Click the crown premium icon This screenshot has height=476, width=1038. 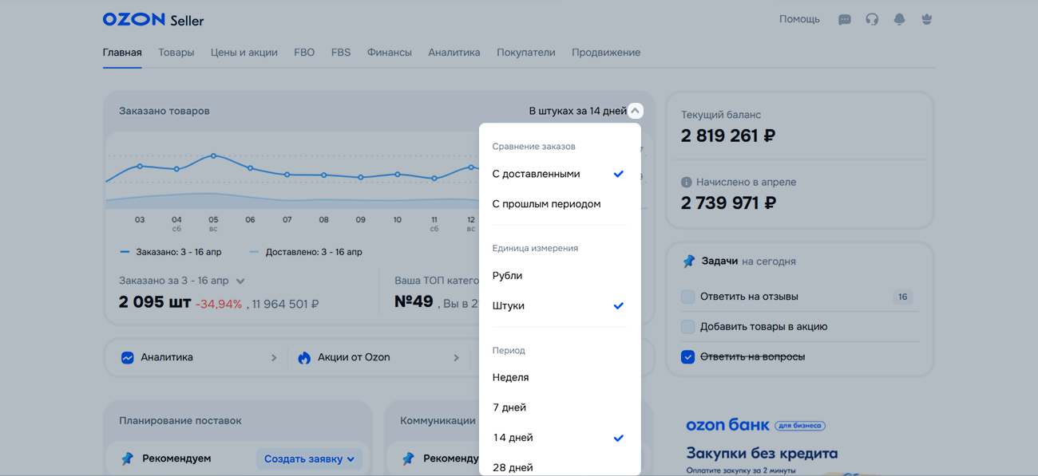point(926,20)
